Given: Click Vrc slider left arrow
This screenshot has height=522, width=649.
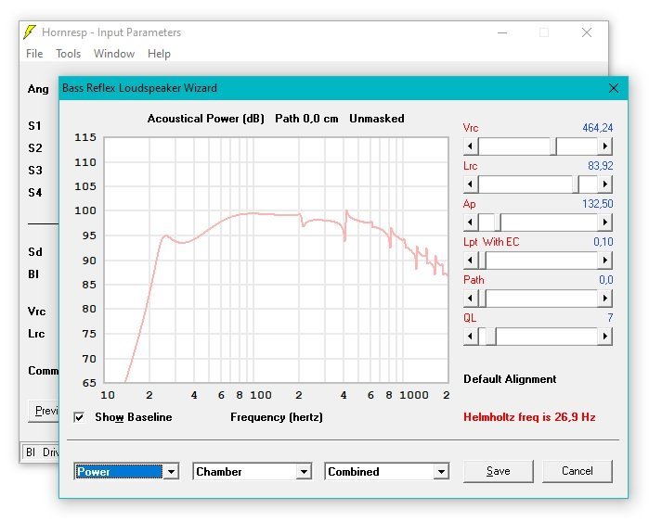Looking at the screenshot, I should [x=471, y=146].
